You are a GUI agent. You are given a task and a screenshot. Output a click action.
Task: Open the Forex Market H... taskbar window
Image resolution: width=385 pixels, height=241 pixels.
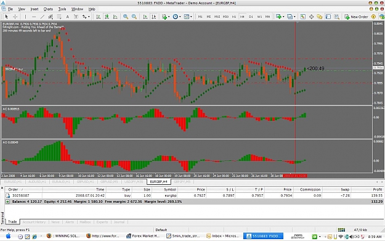coord(143,236)
